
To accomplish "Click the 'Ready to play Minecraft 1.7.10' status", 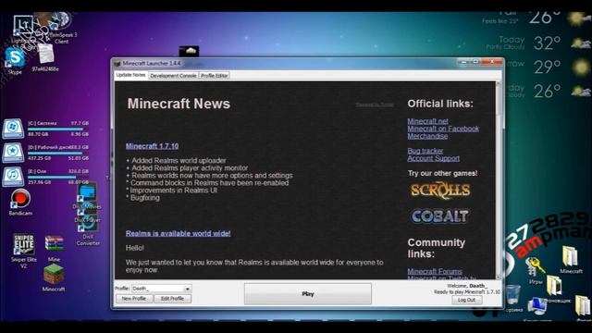I will [467, 292].
